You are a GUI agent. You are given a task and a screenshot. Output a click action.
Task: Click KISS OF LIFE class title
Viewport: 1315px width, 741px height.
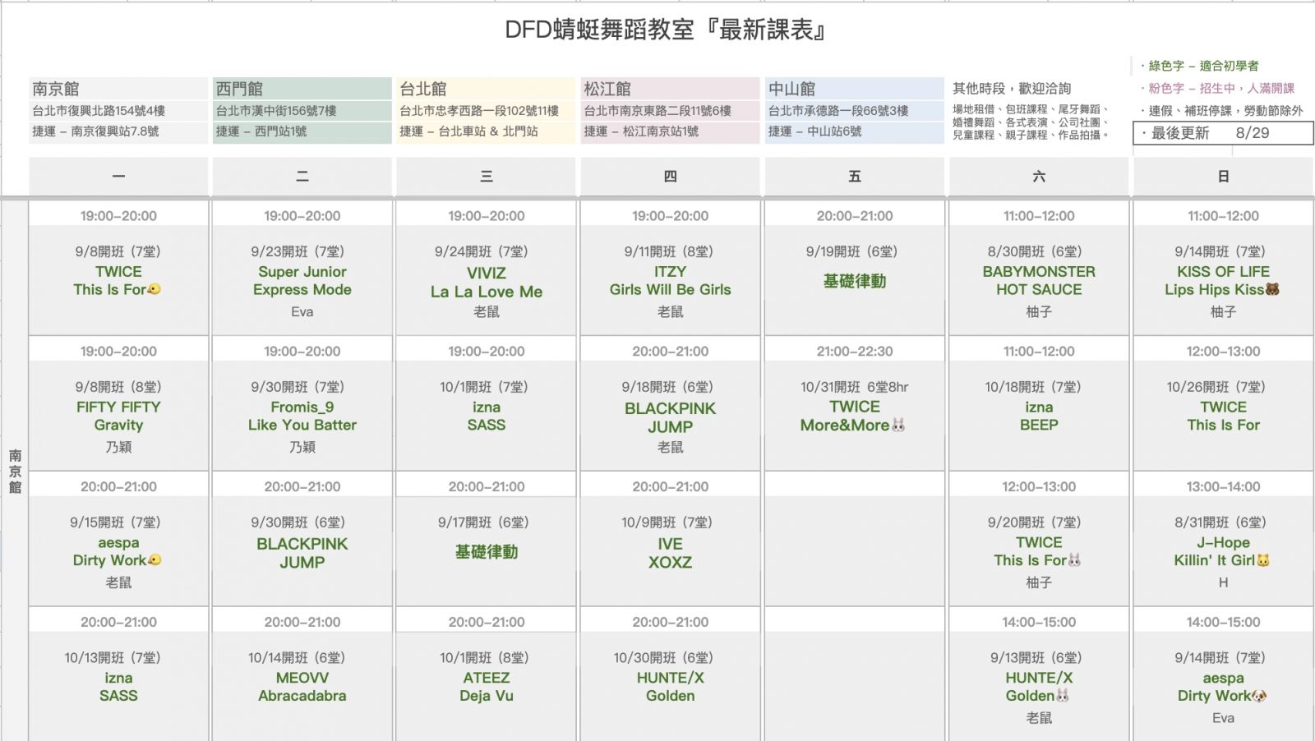point(1223,272)
